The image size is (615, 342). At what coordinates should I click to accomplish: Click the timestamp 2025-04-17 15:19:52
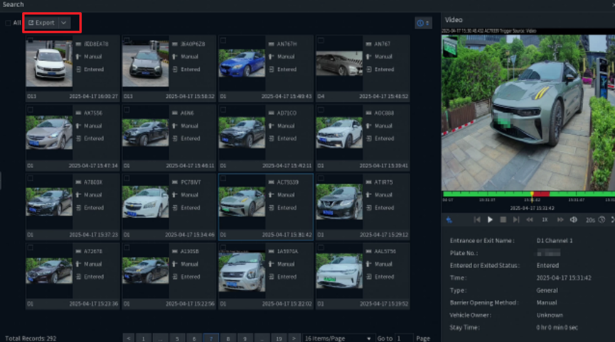point(384,304)
